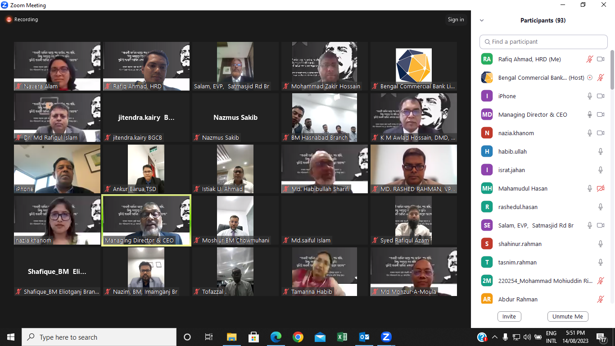Open Excel from the taskbar

342,337
